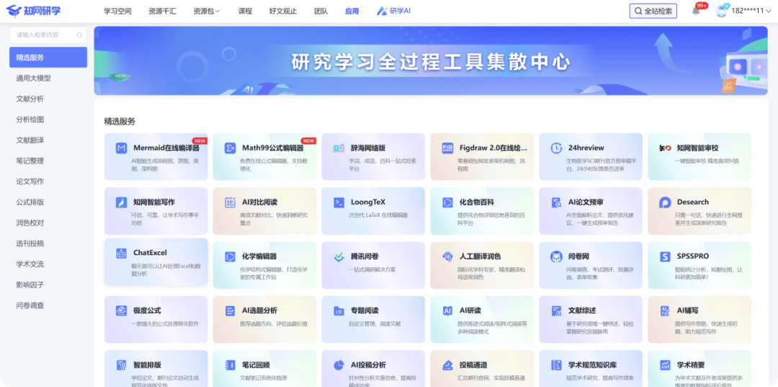Click the SPSSPRO icon
Viewport: 778px width, 387px height.
click(665, 257)
